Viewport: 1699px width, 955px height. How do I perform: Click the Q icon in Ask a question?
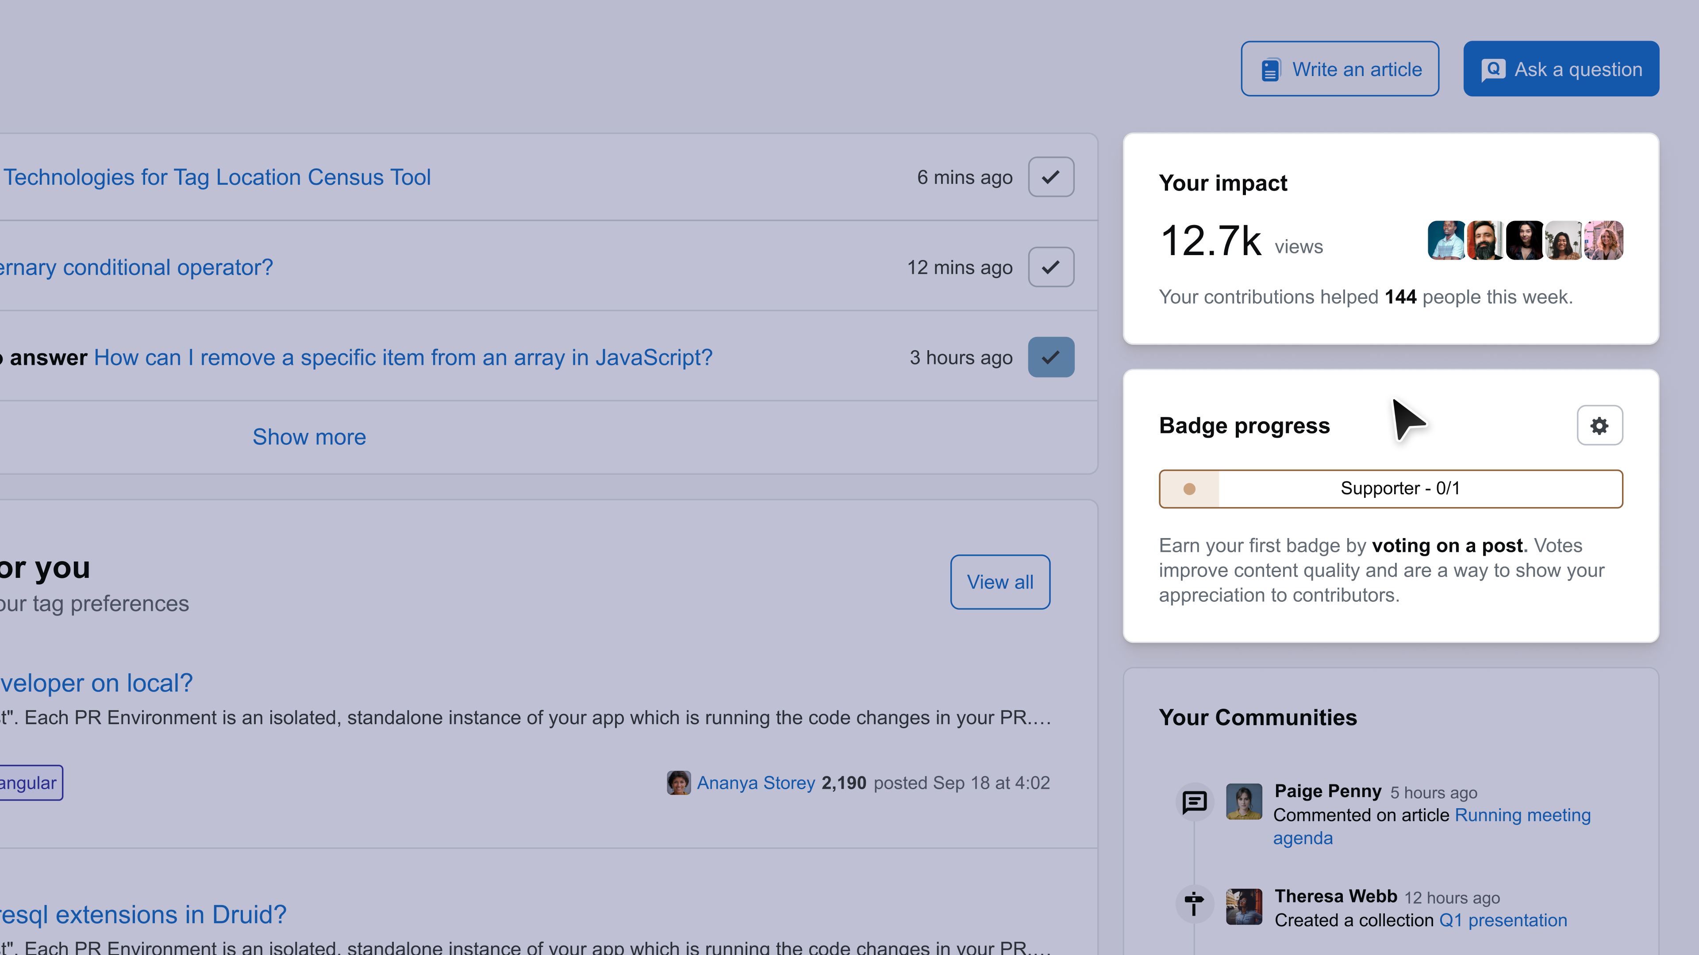coord(1493,69)
